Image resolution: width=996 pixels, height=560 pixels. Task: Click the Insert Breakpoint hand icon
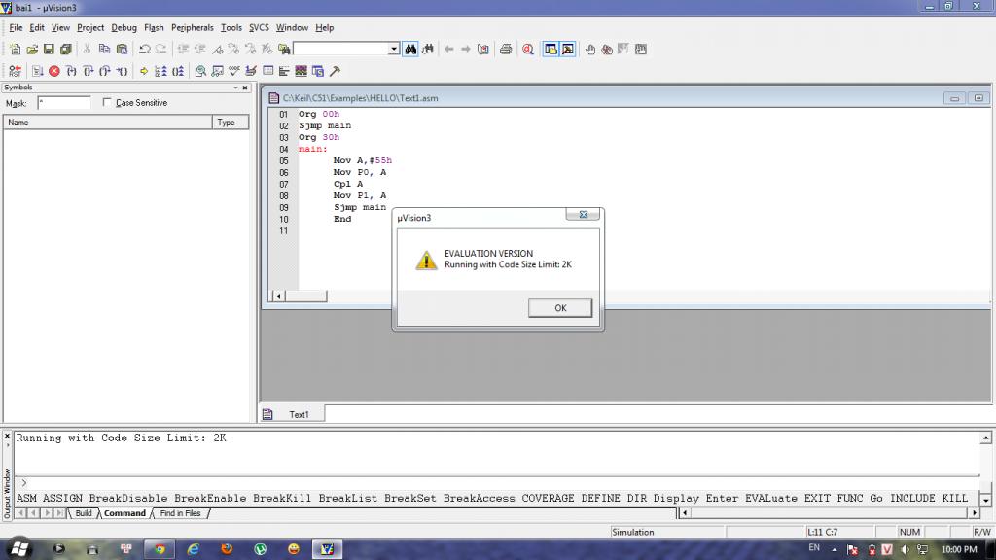[590, 49]
